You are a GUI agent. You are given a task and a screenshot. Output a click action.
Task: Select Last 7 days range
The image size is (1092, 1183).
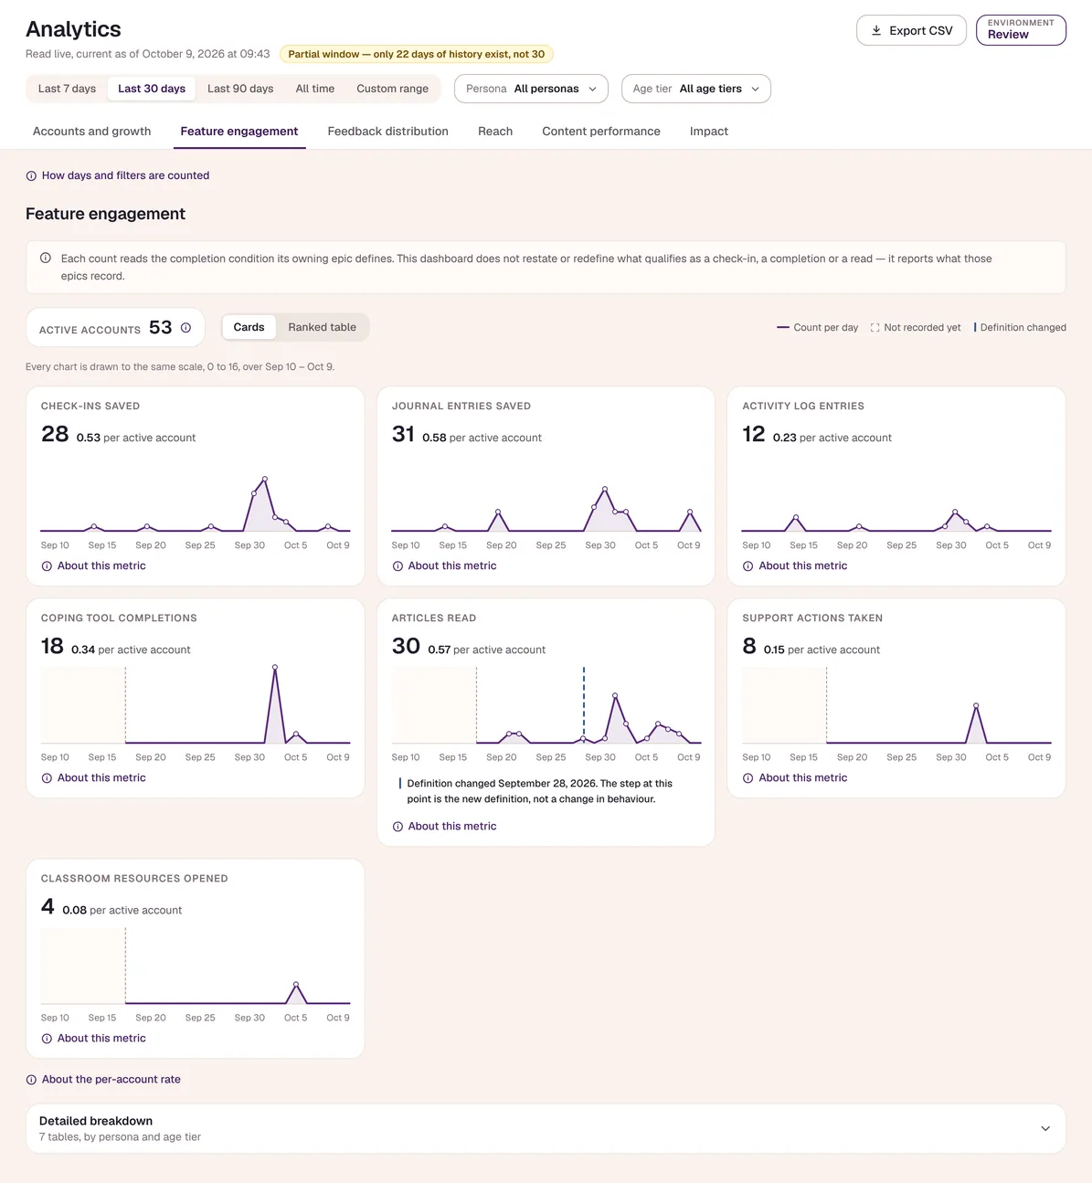click(67, 89)
